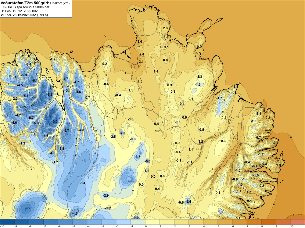The height and width of the screenshot is (228, 305).
Task: Click the 1.9 temperature label
Action: pyautogui.click(x=278, y=165)
